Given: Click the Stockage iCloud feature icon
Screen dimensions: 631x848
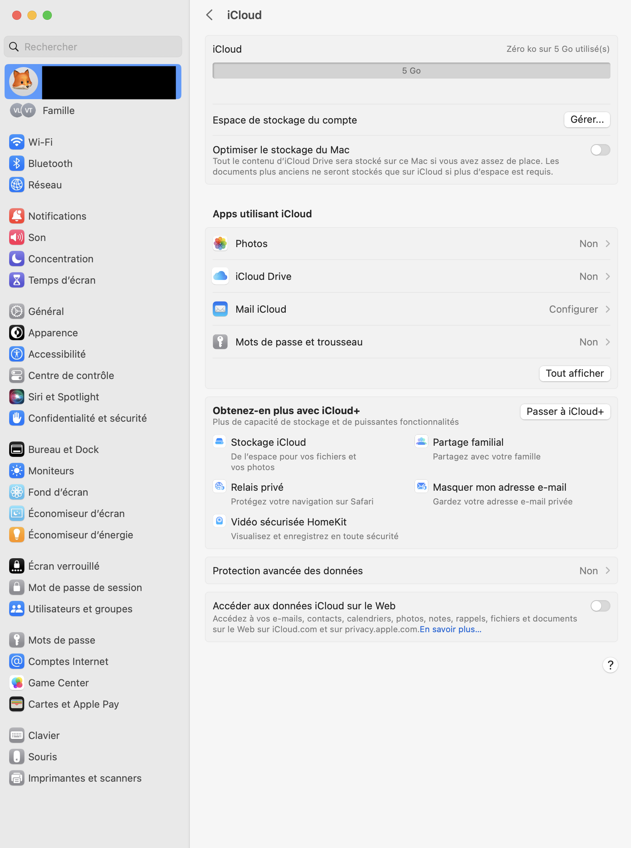Looking at the screenshot, I should click(219, 442).
